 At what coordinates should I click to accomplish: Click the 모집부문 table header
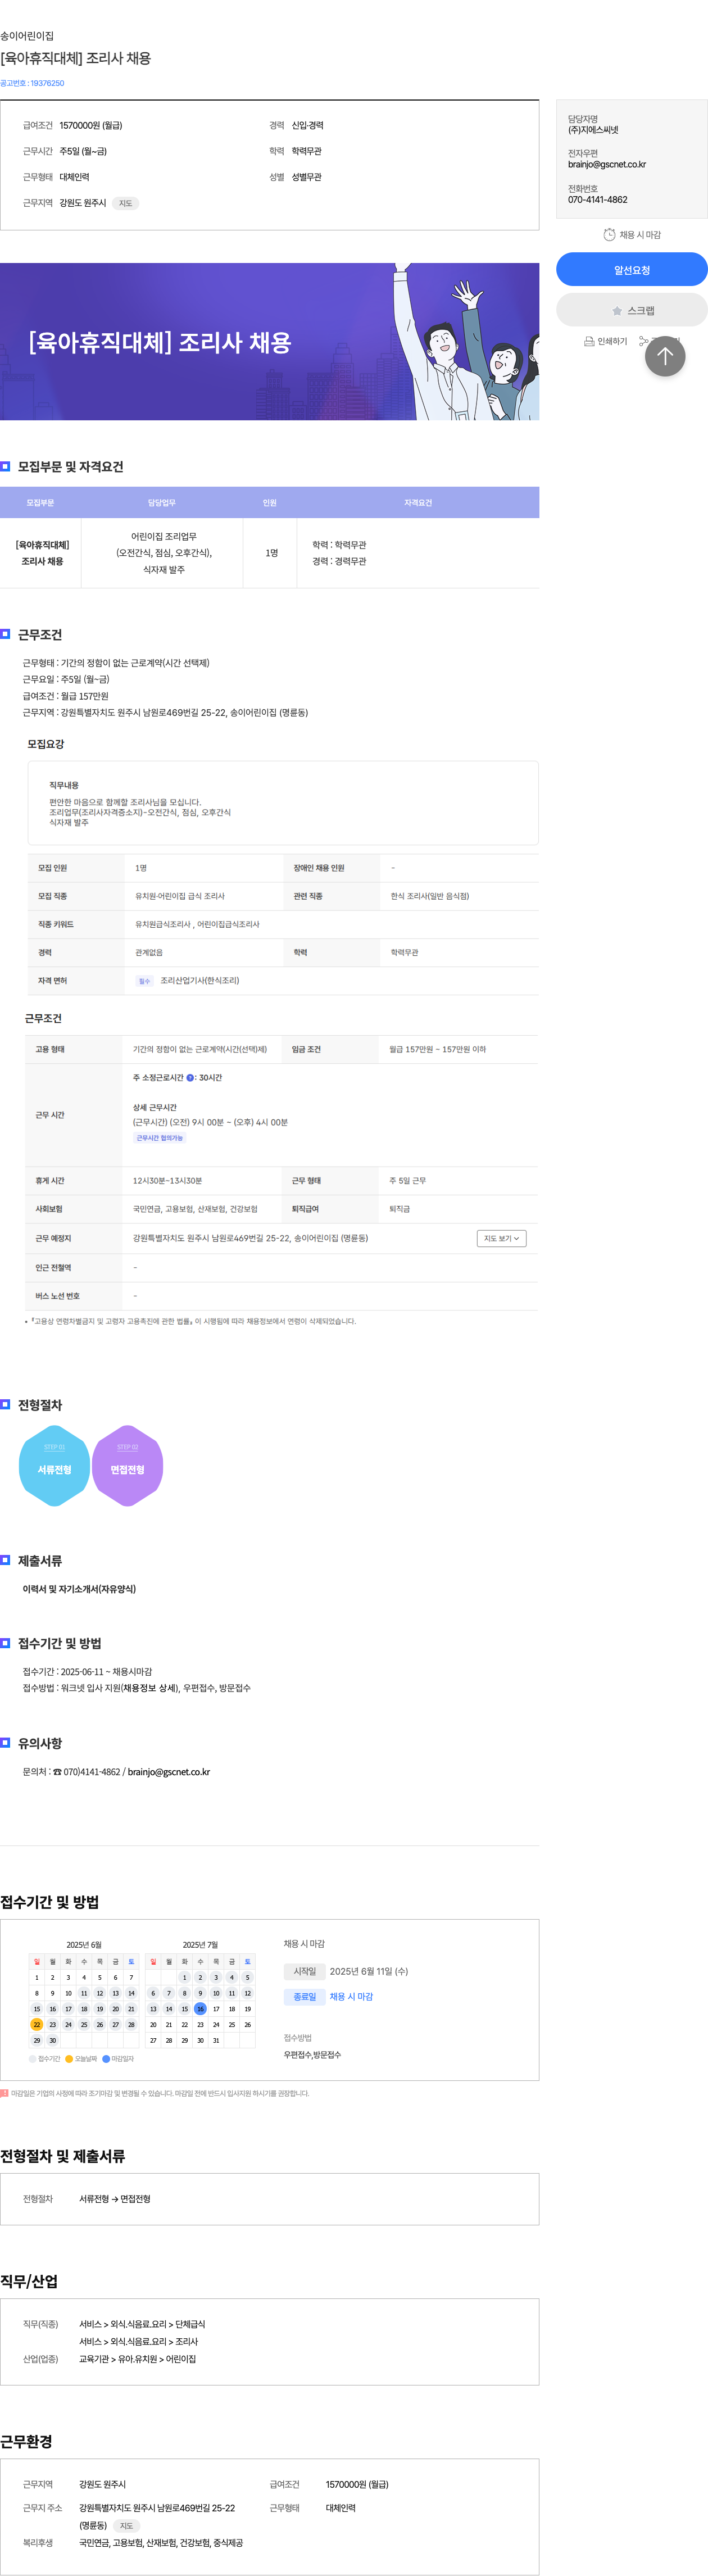41,502
